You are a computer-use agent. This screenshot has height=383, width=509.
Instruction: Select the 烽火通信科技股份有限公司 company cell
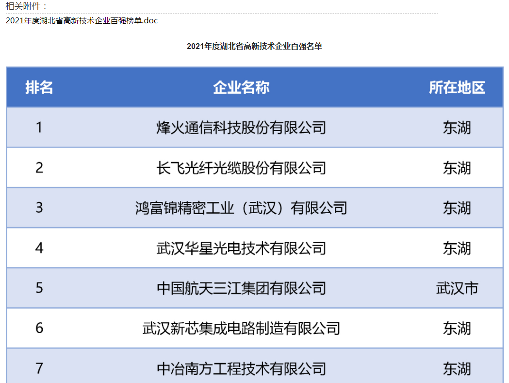point(241,128)
